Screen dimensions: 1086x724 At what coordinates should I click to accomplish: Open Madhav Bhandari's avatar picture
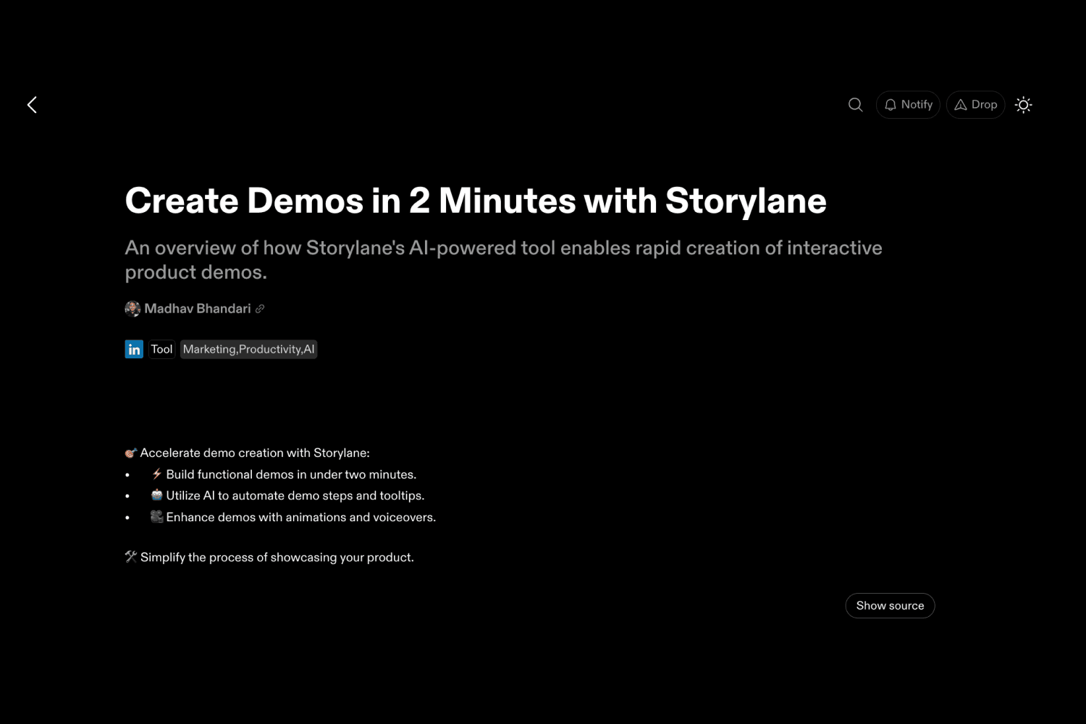(132, 309)
